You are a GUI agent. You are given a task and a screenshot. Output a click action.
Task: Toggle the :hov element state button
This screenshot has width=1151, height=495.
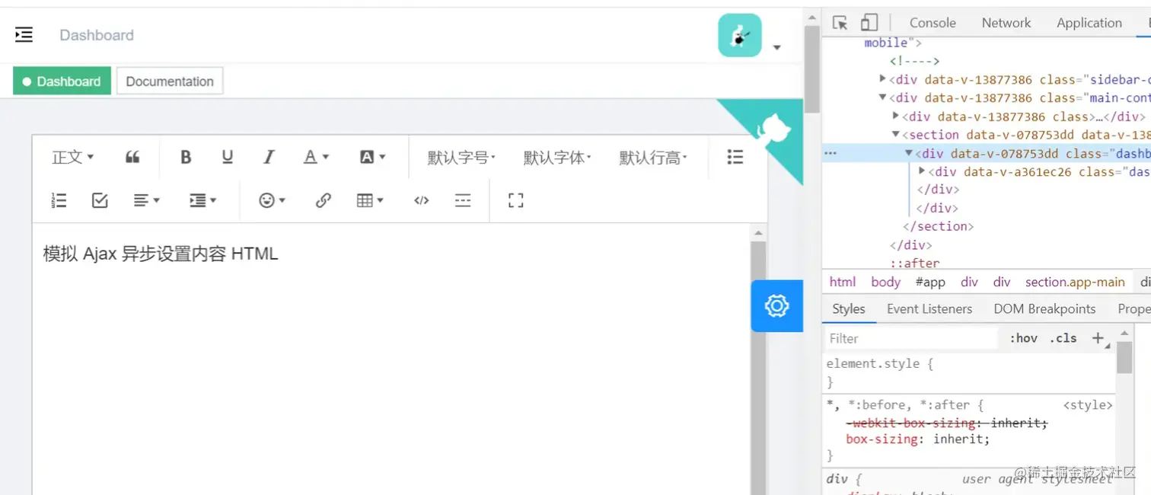click(x=1023, y=338)
